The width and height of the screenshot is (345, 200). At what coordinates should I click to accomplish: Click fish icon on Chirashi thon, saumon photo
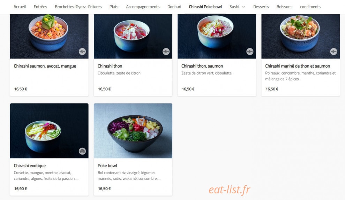[x=250, y=52]
